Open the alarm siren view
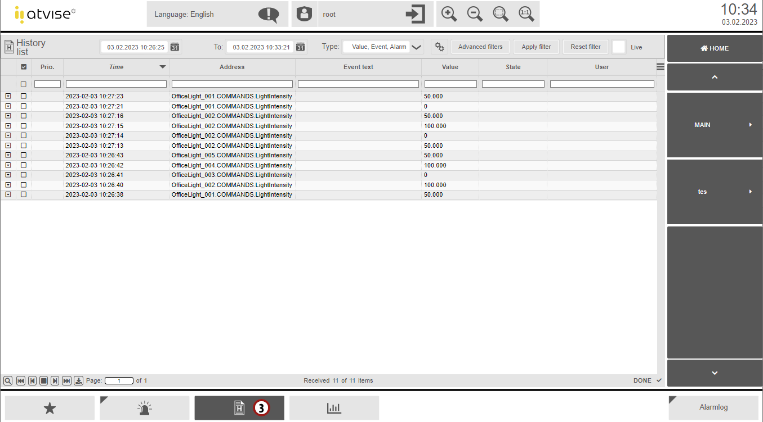The width and height of the screenshot is (763, 422). tap(145, 409)
